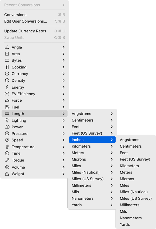Click the Energy lightning bolt icon
The width and height of the screenshot is (156, 229).
click(7, 87)
